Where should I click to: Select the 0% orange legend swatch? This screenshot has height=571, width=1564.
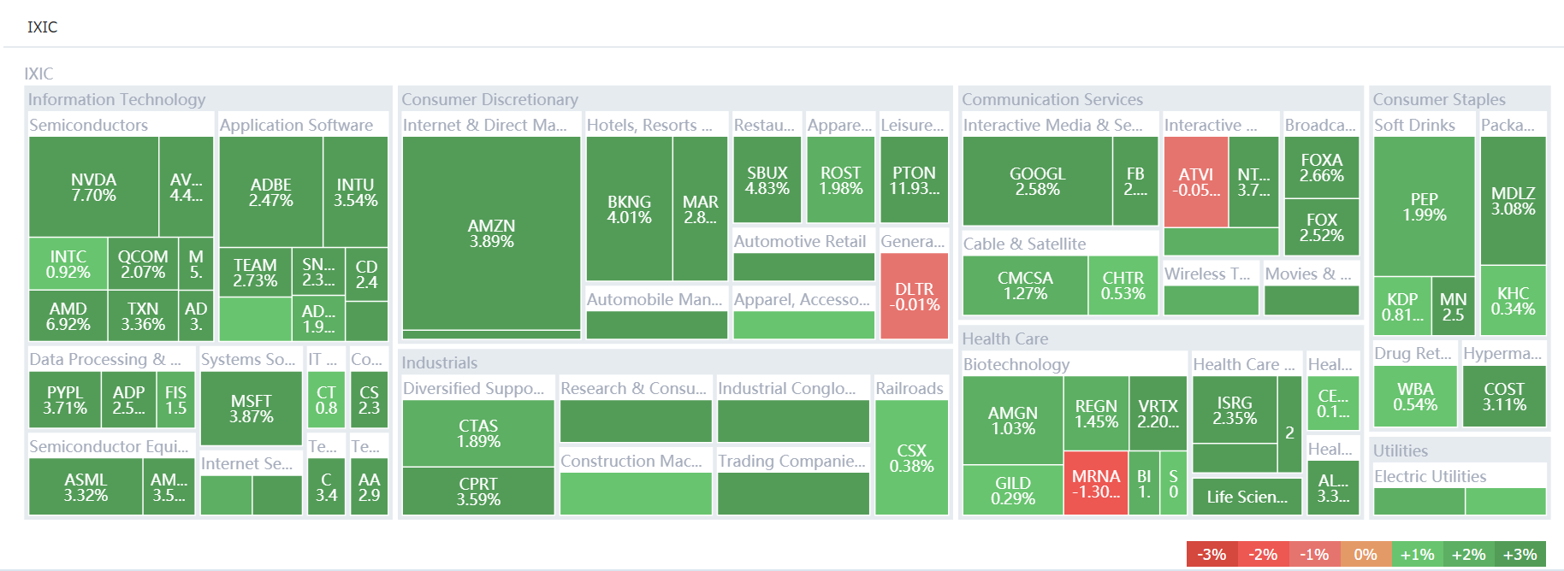[x=1366, y=554]
